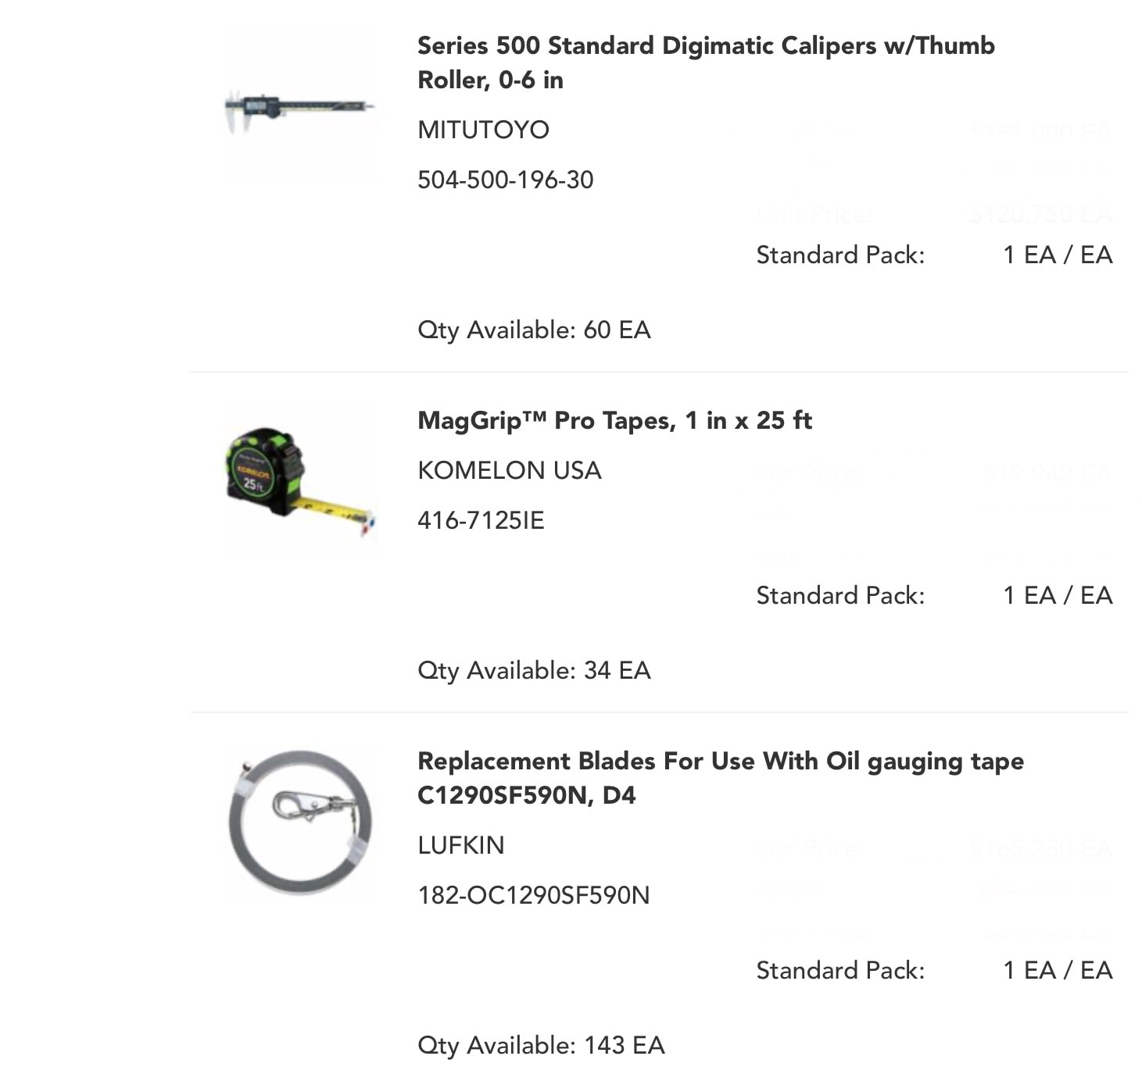Click the faded calipers Unit Price row
This screenshot has height=1081, width=1142.
point(934,214)
